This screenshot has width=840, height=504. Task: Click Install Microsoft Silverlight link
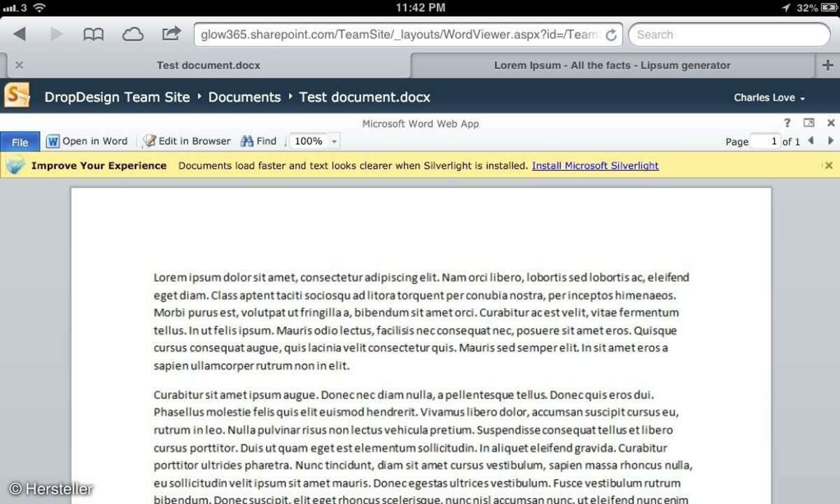click(595, 166)
